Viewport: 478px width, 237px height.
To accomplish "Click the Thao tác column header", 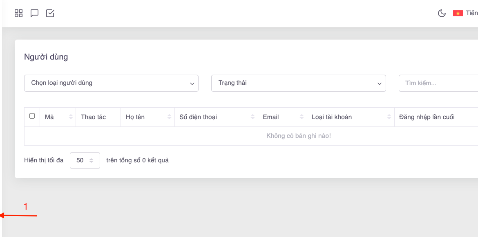I will (x=94, y=117).
